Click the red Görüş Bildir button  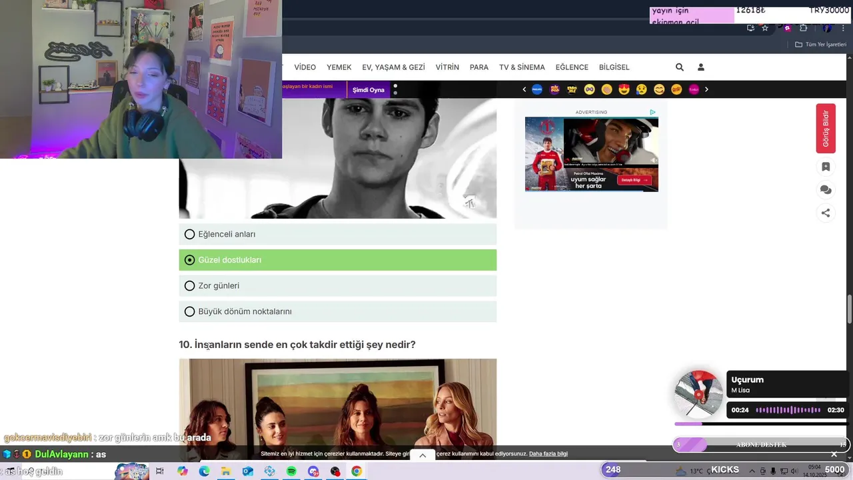click(826, 128)
